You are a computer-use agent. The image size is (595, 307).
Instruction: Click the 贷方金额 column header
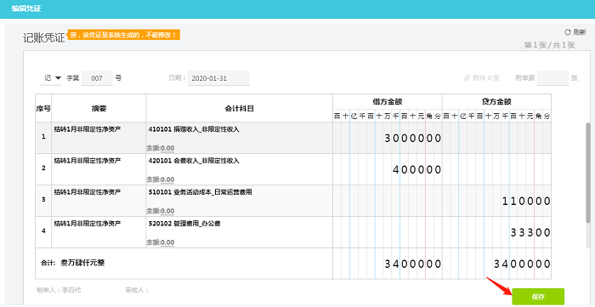(x=496, y=102)
